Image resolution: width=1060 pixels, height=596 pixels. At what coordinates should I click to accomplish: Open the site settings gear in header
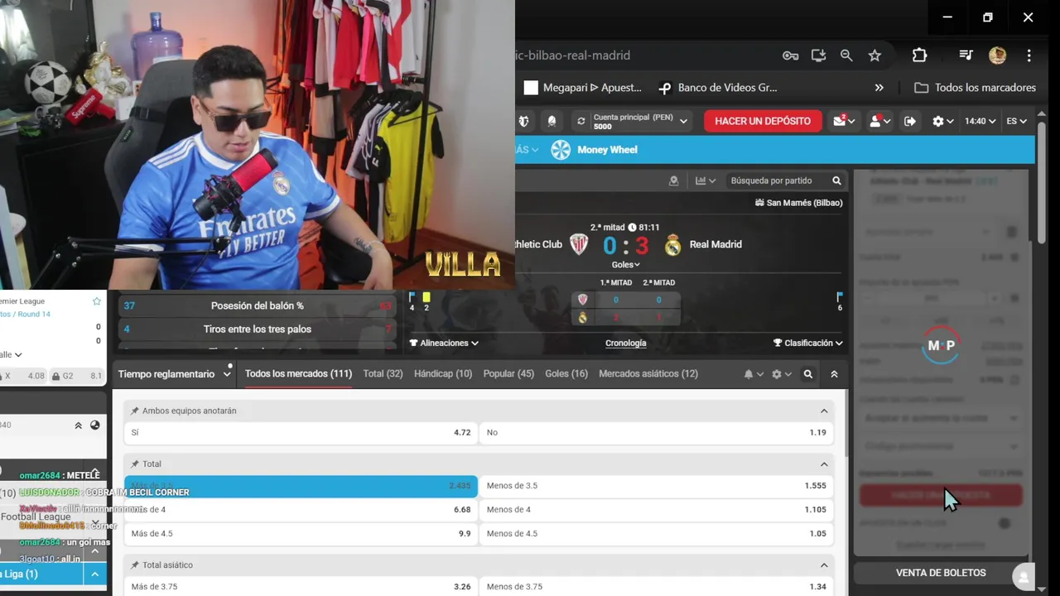(937, 121)
